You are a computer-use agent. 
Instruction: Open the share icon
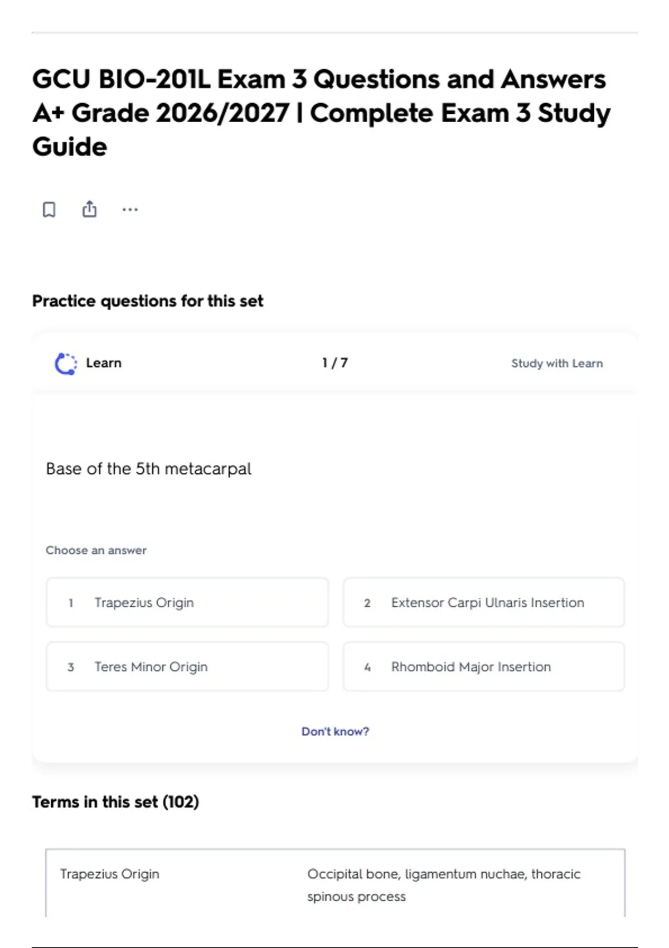(89, 209)
